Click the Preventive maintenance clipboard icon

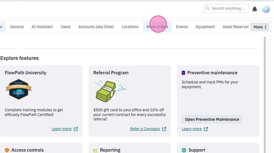[183, 73]
